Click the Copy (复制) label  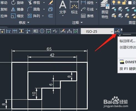click(4, 9)
